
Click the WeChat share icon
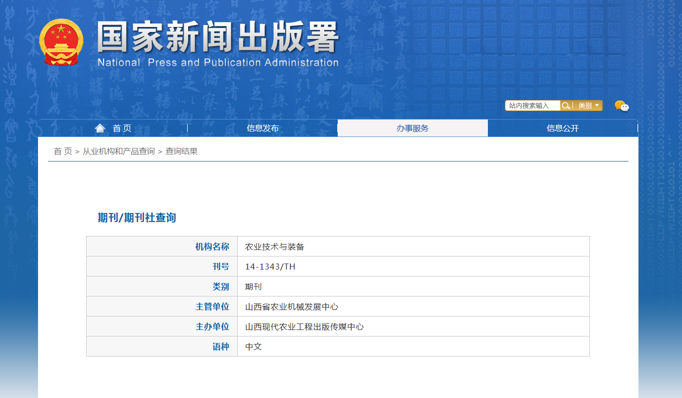pyautogui.click(x=621, y=105)
